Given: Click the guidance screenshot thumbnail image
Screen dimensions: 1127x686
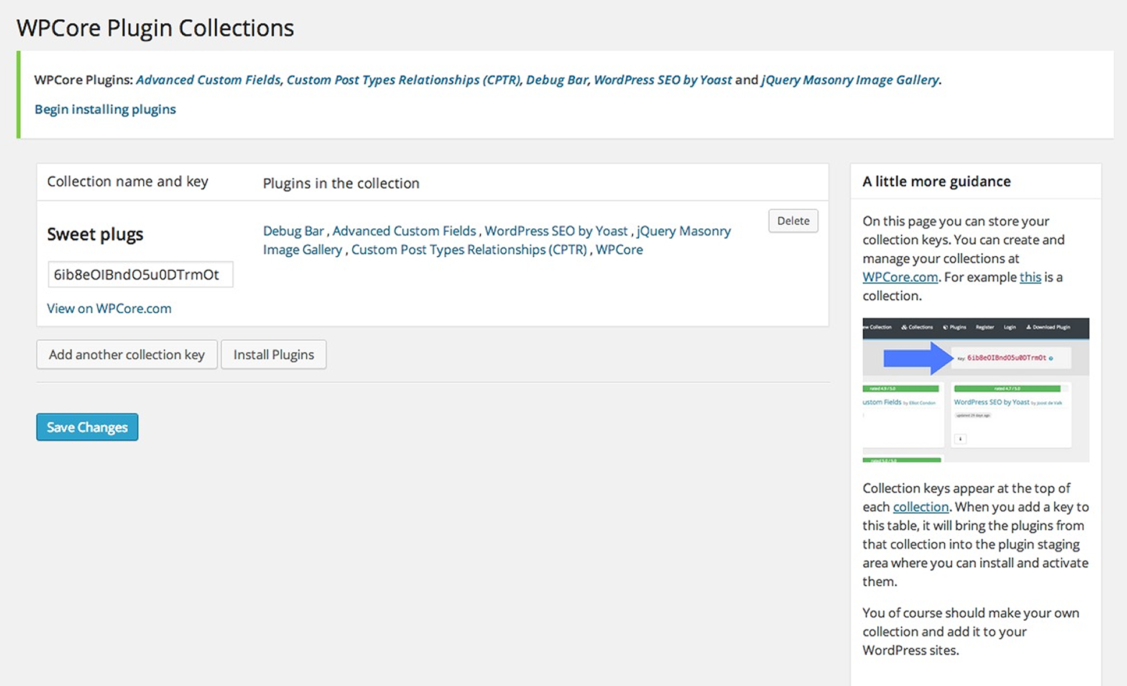Looking at the screenshot, I should (x=975, y=390).
